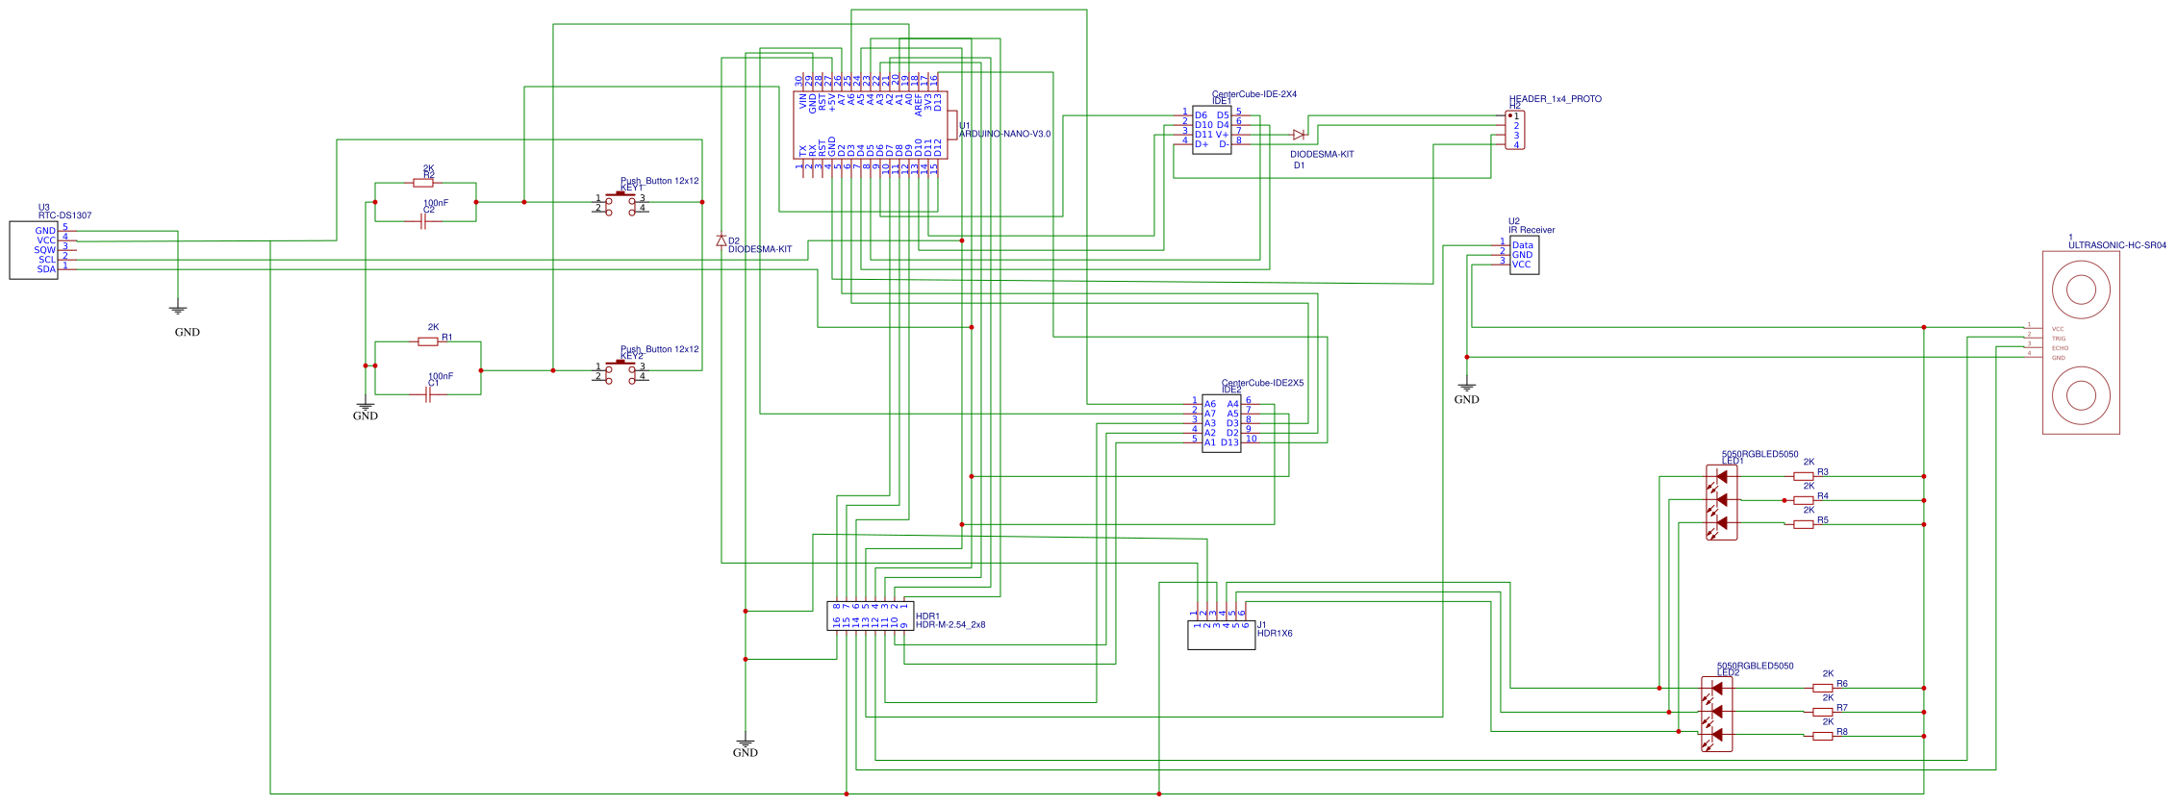Select the HDR-M-2.54_2x8 label
2177x806 pixels.
tap(950, 624)
